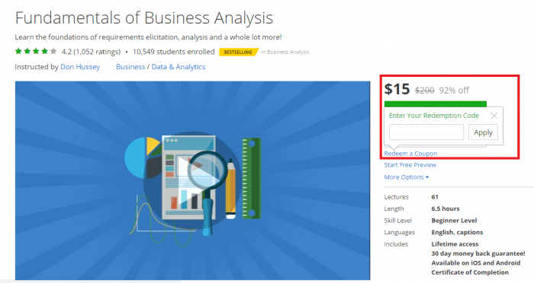The width and height of the screenshot is (534, 283).
Task: Open the Data & Analytics category
Action: (178, 67)
